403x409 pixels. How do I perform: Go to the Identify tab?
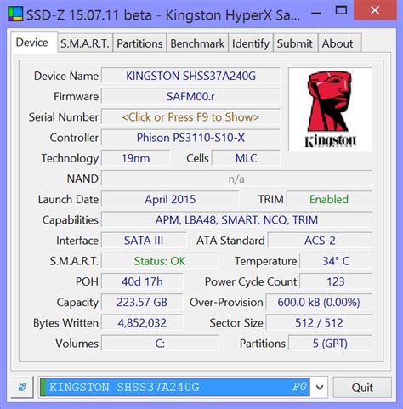coord(251,43)
